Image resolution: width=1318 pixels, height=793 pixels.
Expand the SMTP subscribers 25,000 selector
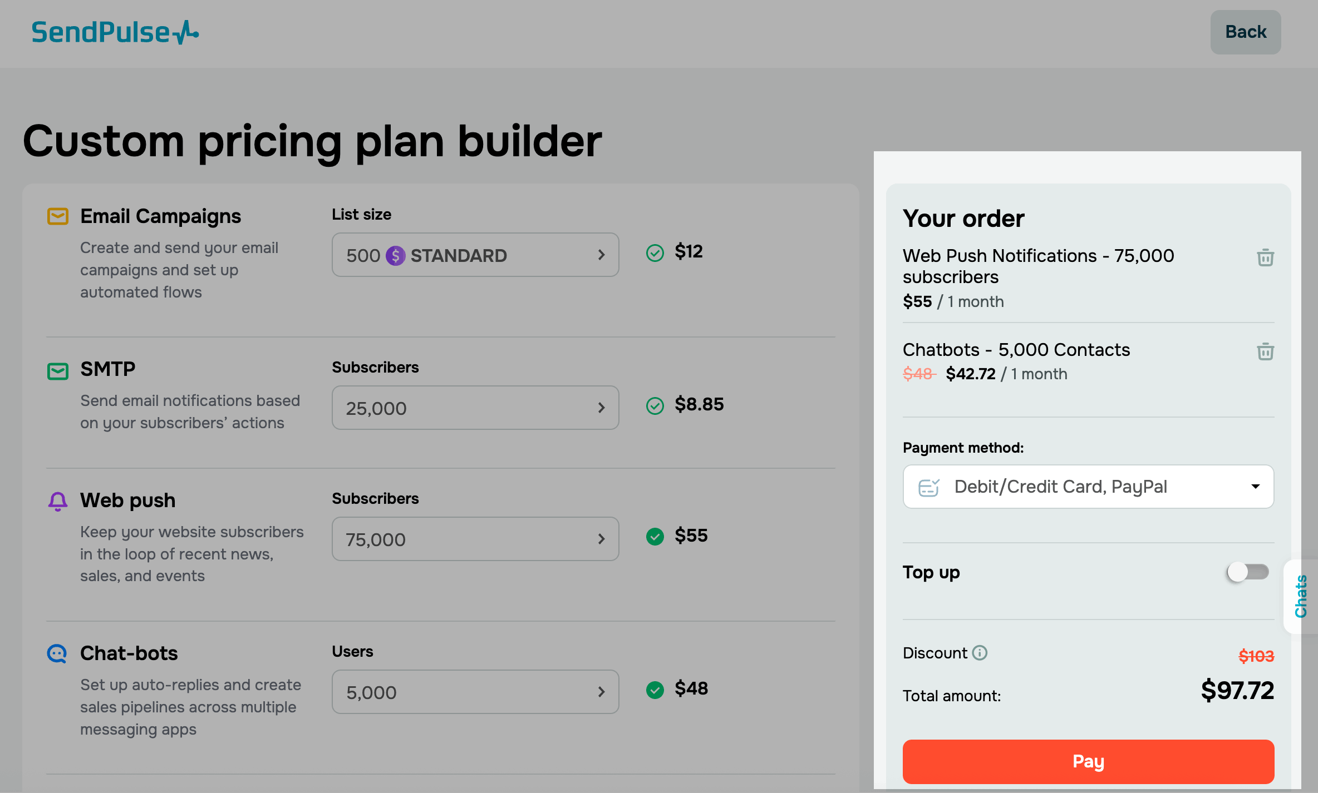[x=475, y=408]
